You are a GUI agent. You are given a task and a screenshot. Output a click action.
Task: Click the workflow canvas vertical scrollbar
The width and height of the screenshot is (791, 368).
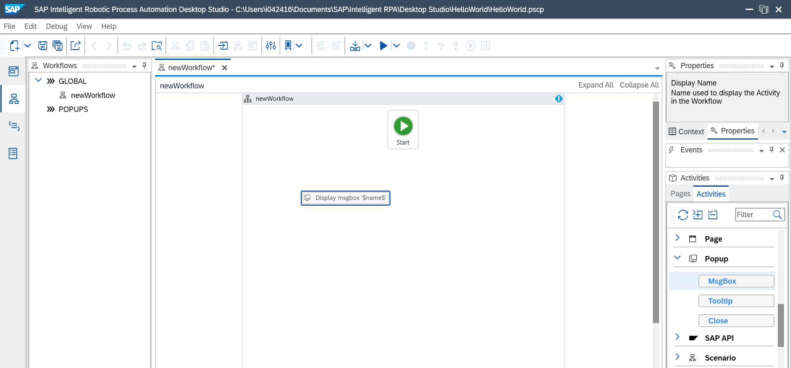656,212
